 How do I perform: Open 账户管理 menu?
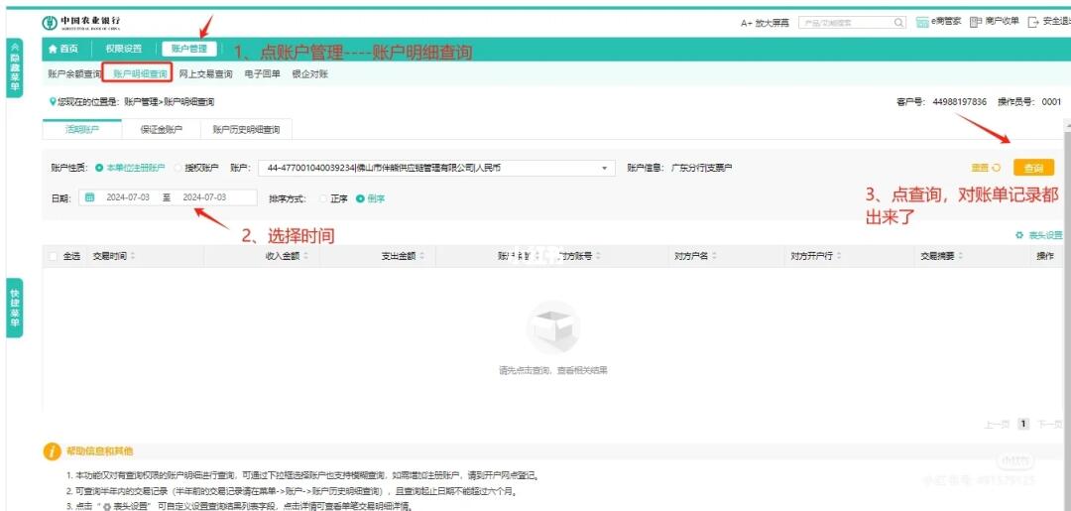click(x=189, y=49)
